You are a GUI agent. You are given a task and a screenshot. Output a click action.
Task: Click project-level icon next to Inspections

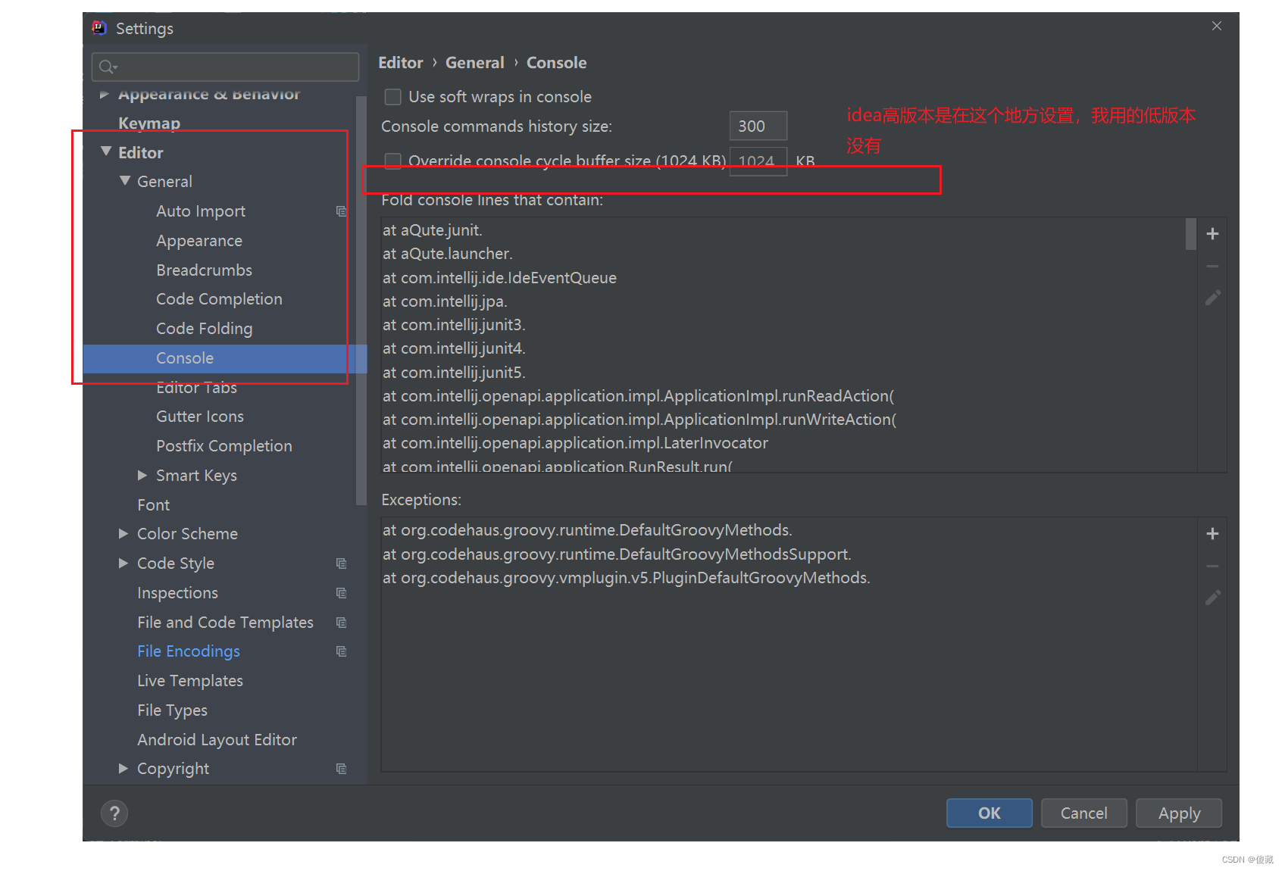pyautogui.click(x=342, y=593)
